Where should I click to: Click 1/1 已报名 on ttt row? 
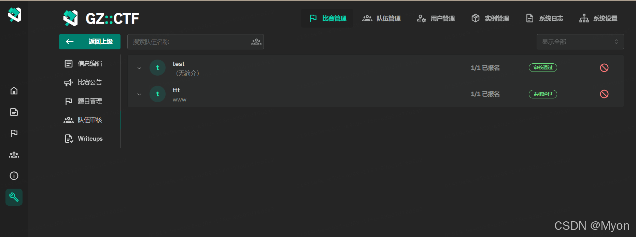pos(485,94)
